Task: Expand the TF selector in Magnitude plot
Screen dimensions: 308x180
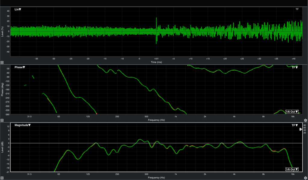Action: click(x=294, y=125)
